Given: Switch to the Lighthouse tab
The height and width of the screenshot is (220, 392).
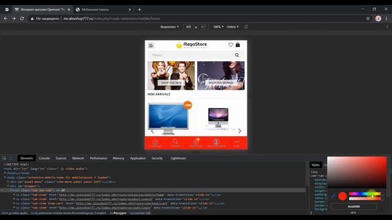Looking at the screenshot, I should pyautogui.click(x=178, y=158).
